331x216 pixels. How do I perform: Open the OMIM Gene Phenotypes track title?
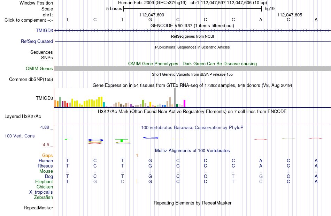[192, 64]
